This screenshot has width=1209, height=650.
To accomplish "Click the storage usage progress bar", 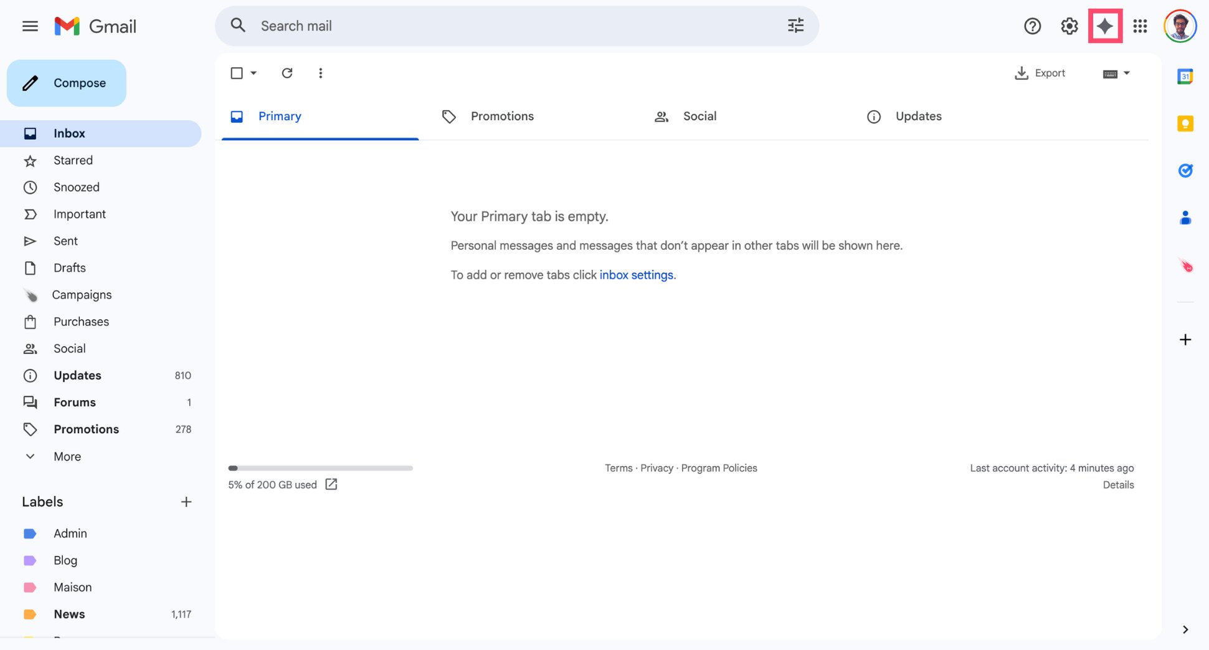I will (x=320, y=468).
